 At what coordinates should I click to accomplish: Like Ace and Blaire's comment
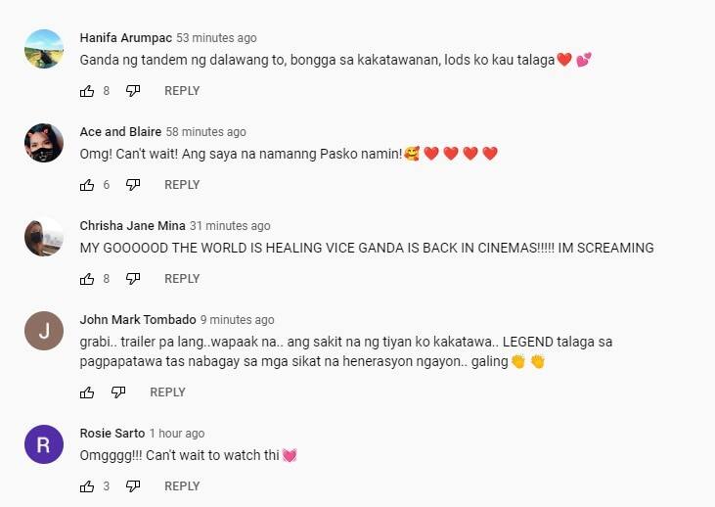click(x=87, y=185)
